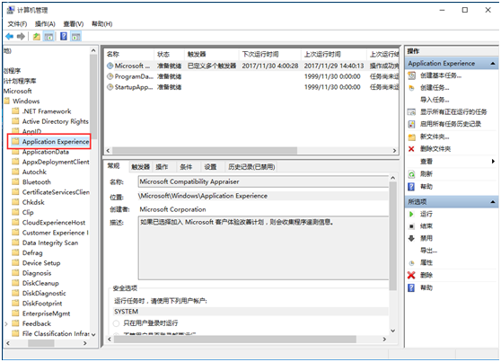Click the 名称 field Microsoft Compatibility Appraiser

[x=263, y=181]
